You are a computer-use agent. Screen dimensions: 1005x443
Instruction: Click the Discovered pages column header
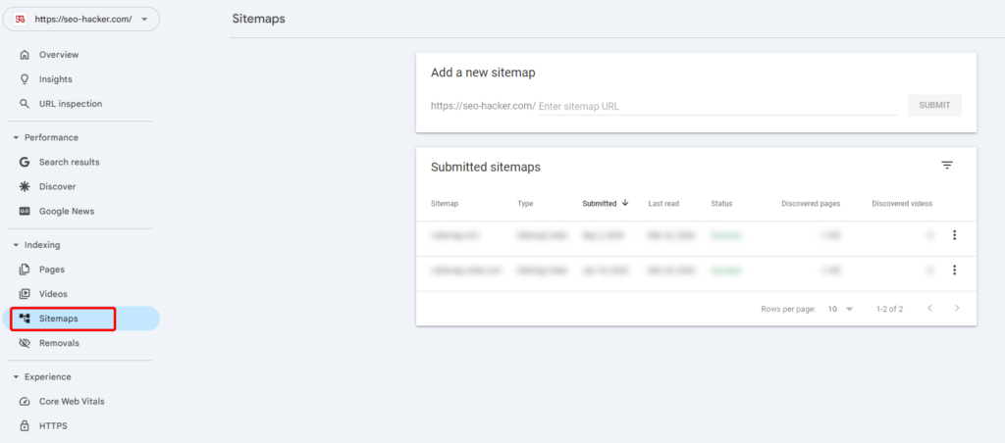click(x=811, y=204)
